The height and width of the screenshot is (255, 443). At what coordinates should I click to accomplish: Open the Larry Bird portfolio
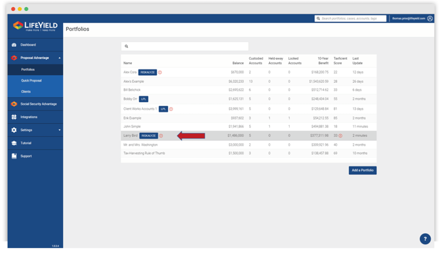point(131,136)
